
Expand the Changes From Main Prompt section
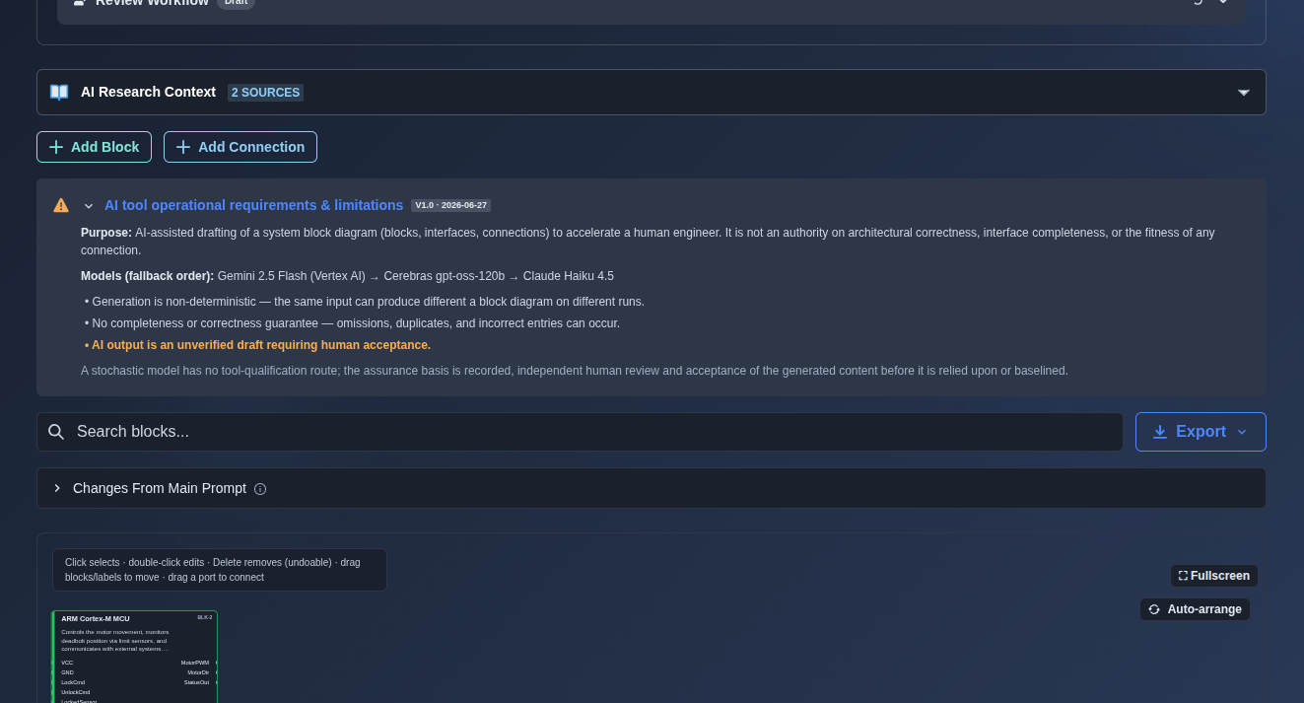(x=57, y=488)
